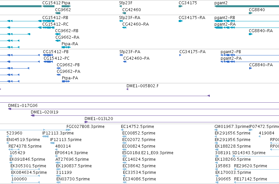Select protein CG8840-PA

coord(261,65)
